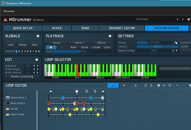This screenshot has width=191, height=130.
Task: Decrease the Break interval value
Action: click(x=34, y=72)
